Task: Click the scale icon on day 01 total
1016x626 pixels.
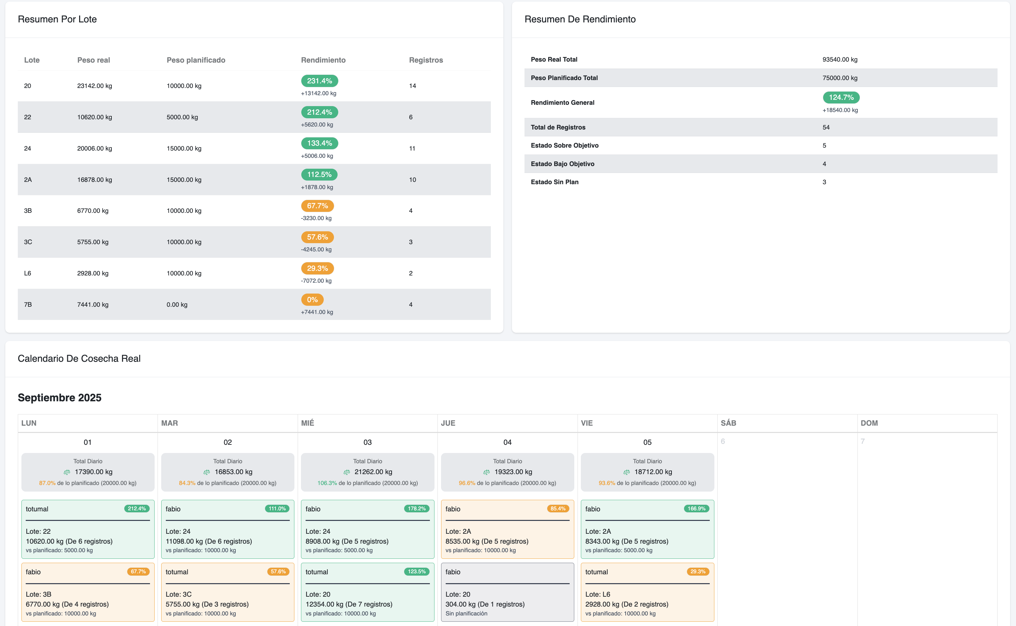Action: point(67,472)
